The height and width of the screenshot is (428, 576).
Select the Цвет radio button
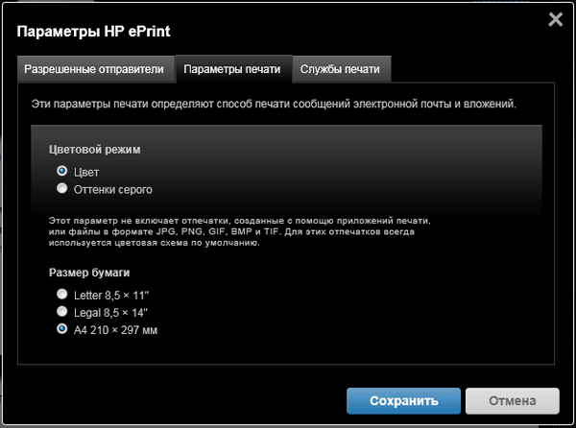[x=62, y=172]
